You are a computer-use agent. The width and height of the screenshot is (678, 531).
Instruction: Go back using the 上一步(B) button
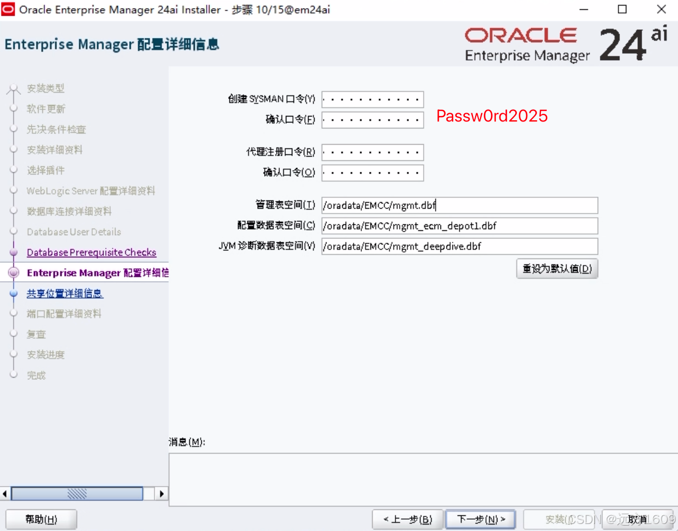[x=408, y=519]
